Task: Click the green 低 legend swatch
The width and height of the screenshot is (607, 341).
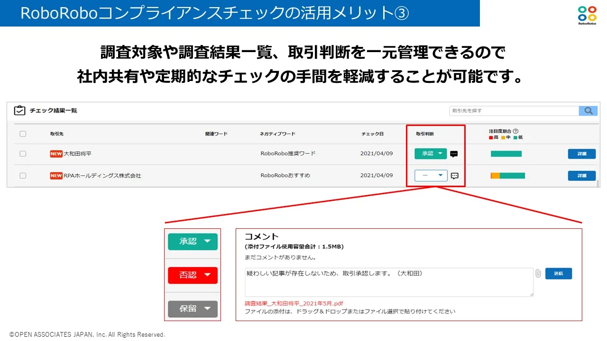Action: click(x=515, y=138)
